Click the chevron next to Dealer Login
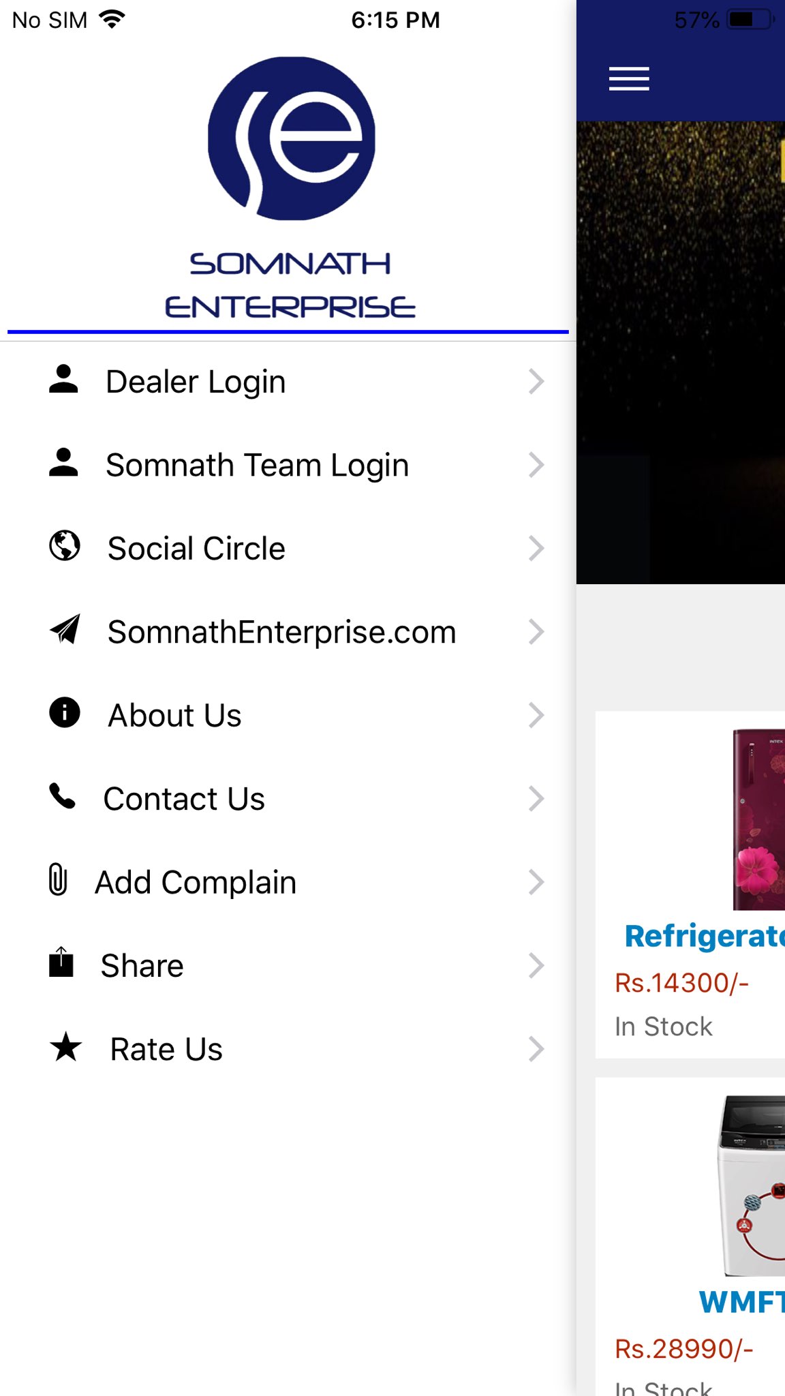785x1396 pixels. tap(536, 381)
